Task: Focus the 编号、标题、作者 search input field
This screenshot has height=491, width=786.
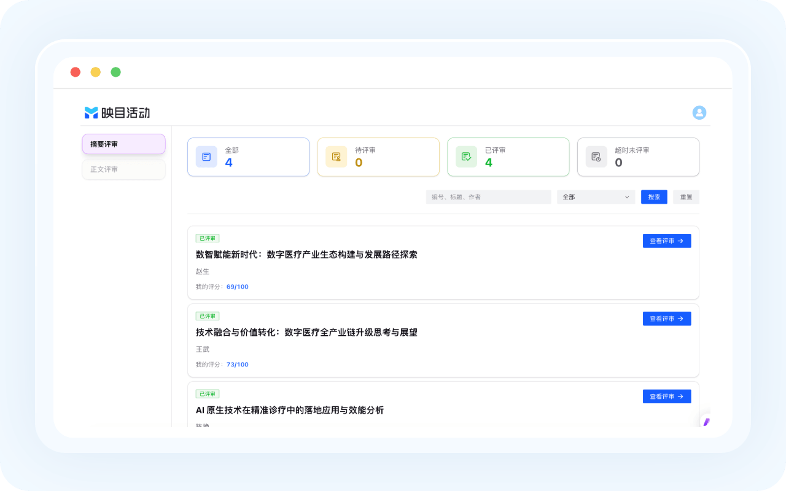Action: point(489,197)
